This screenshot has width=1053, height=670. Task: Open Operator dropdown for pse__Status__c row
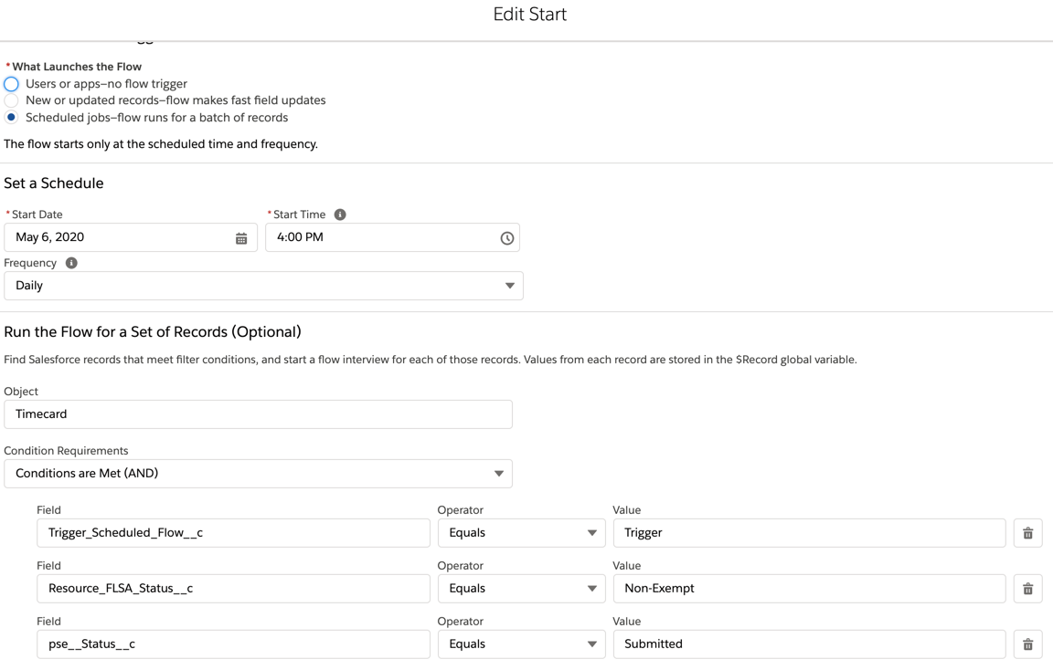coord(521,644)
